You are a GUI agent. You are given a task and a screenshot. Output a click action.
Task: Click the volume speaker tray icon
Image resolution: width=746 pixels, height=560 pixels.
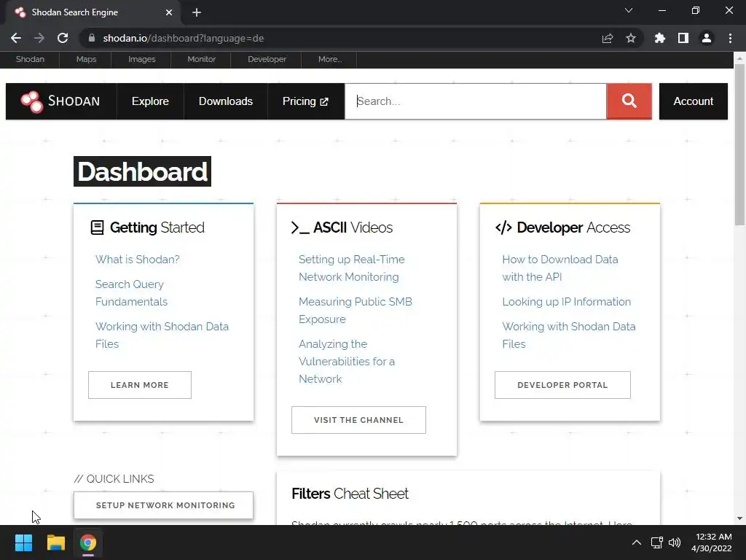pyautogui.click(x=674, y=542)
